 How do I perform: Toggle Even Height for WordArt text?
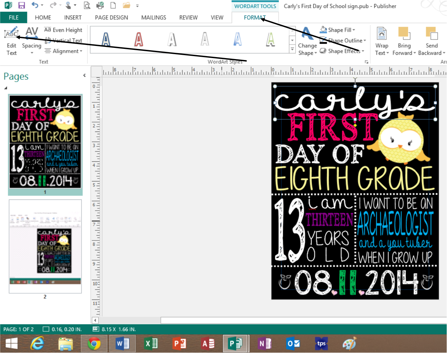coord(63,30)
